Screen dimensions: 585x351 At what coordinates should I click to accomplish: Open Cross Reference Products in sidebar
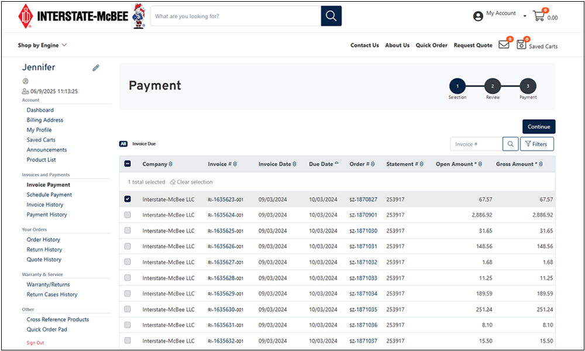[58, 319]
